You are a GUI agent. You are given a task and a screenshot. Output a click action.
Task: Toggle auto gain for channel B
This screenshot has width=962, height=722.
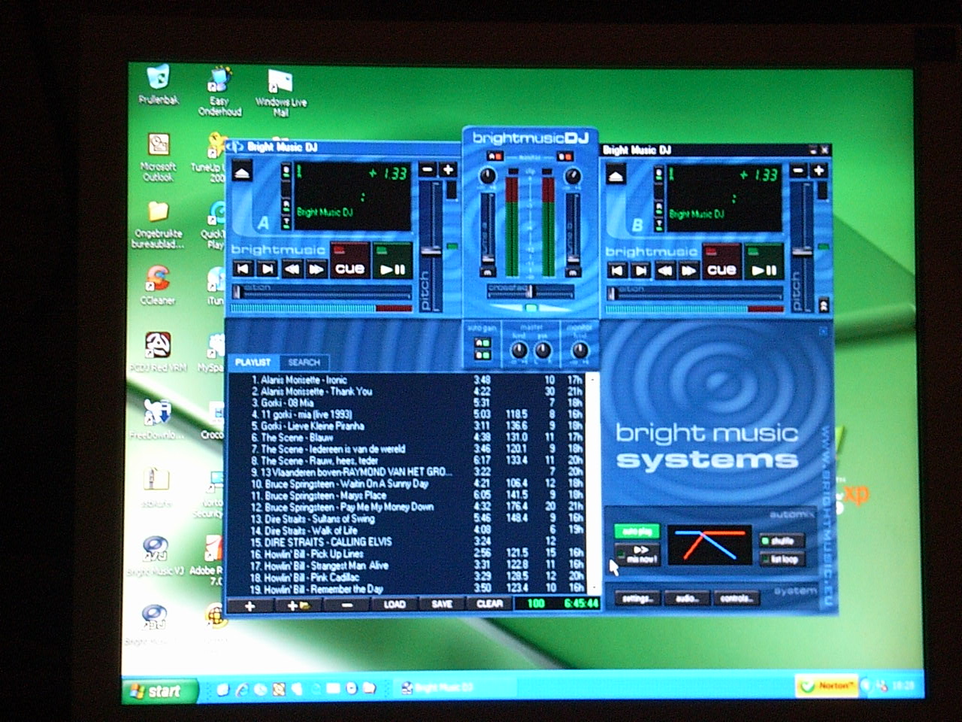482,356
